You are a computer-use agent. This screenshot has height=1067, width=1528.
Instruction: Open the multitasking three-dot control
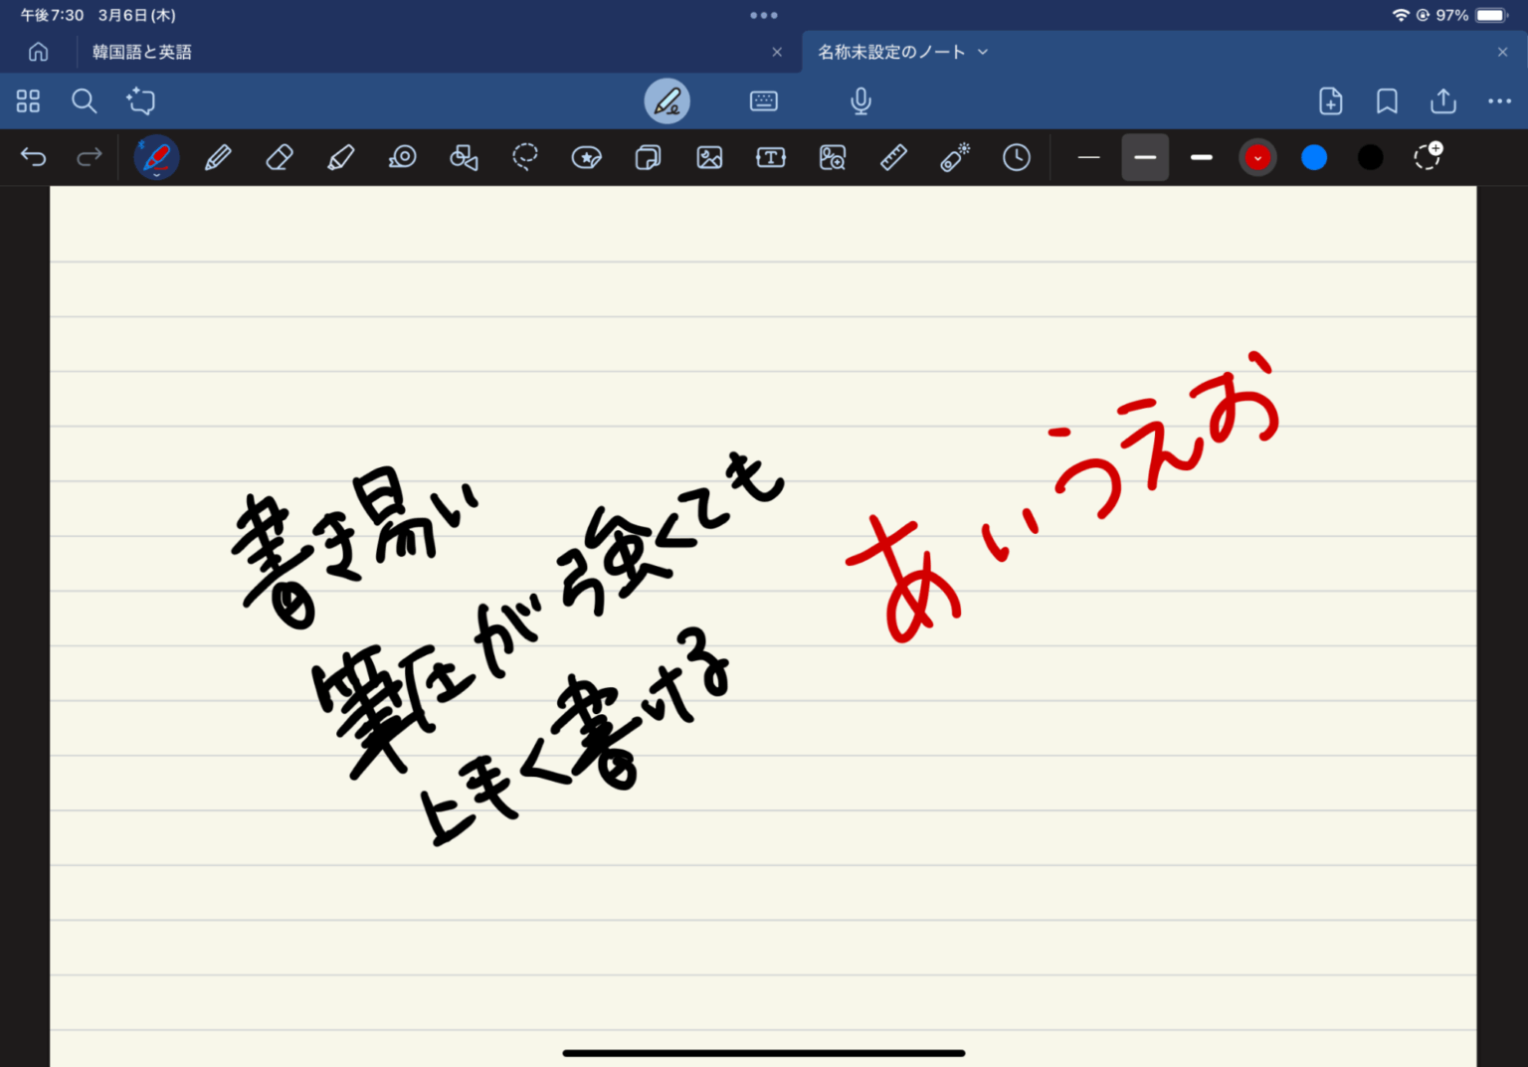pyautogui.click(x=764, y=15)
